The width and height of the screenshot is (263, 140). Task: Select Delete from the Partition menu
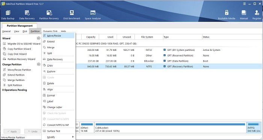[58, 84]
